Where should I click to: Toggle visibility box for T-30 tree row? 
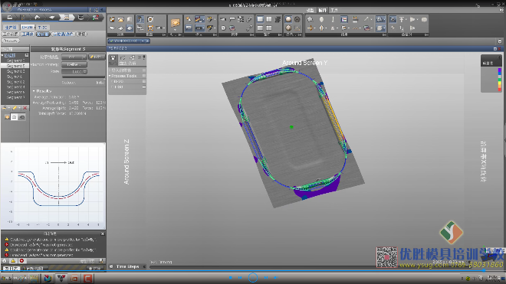tap(144, 87)
